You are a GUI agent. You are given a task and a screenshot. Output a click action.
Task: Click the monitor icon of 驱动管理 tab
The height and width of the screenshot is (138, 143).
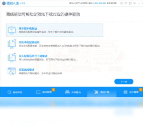pos(38,92)
